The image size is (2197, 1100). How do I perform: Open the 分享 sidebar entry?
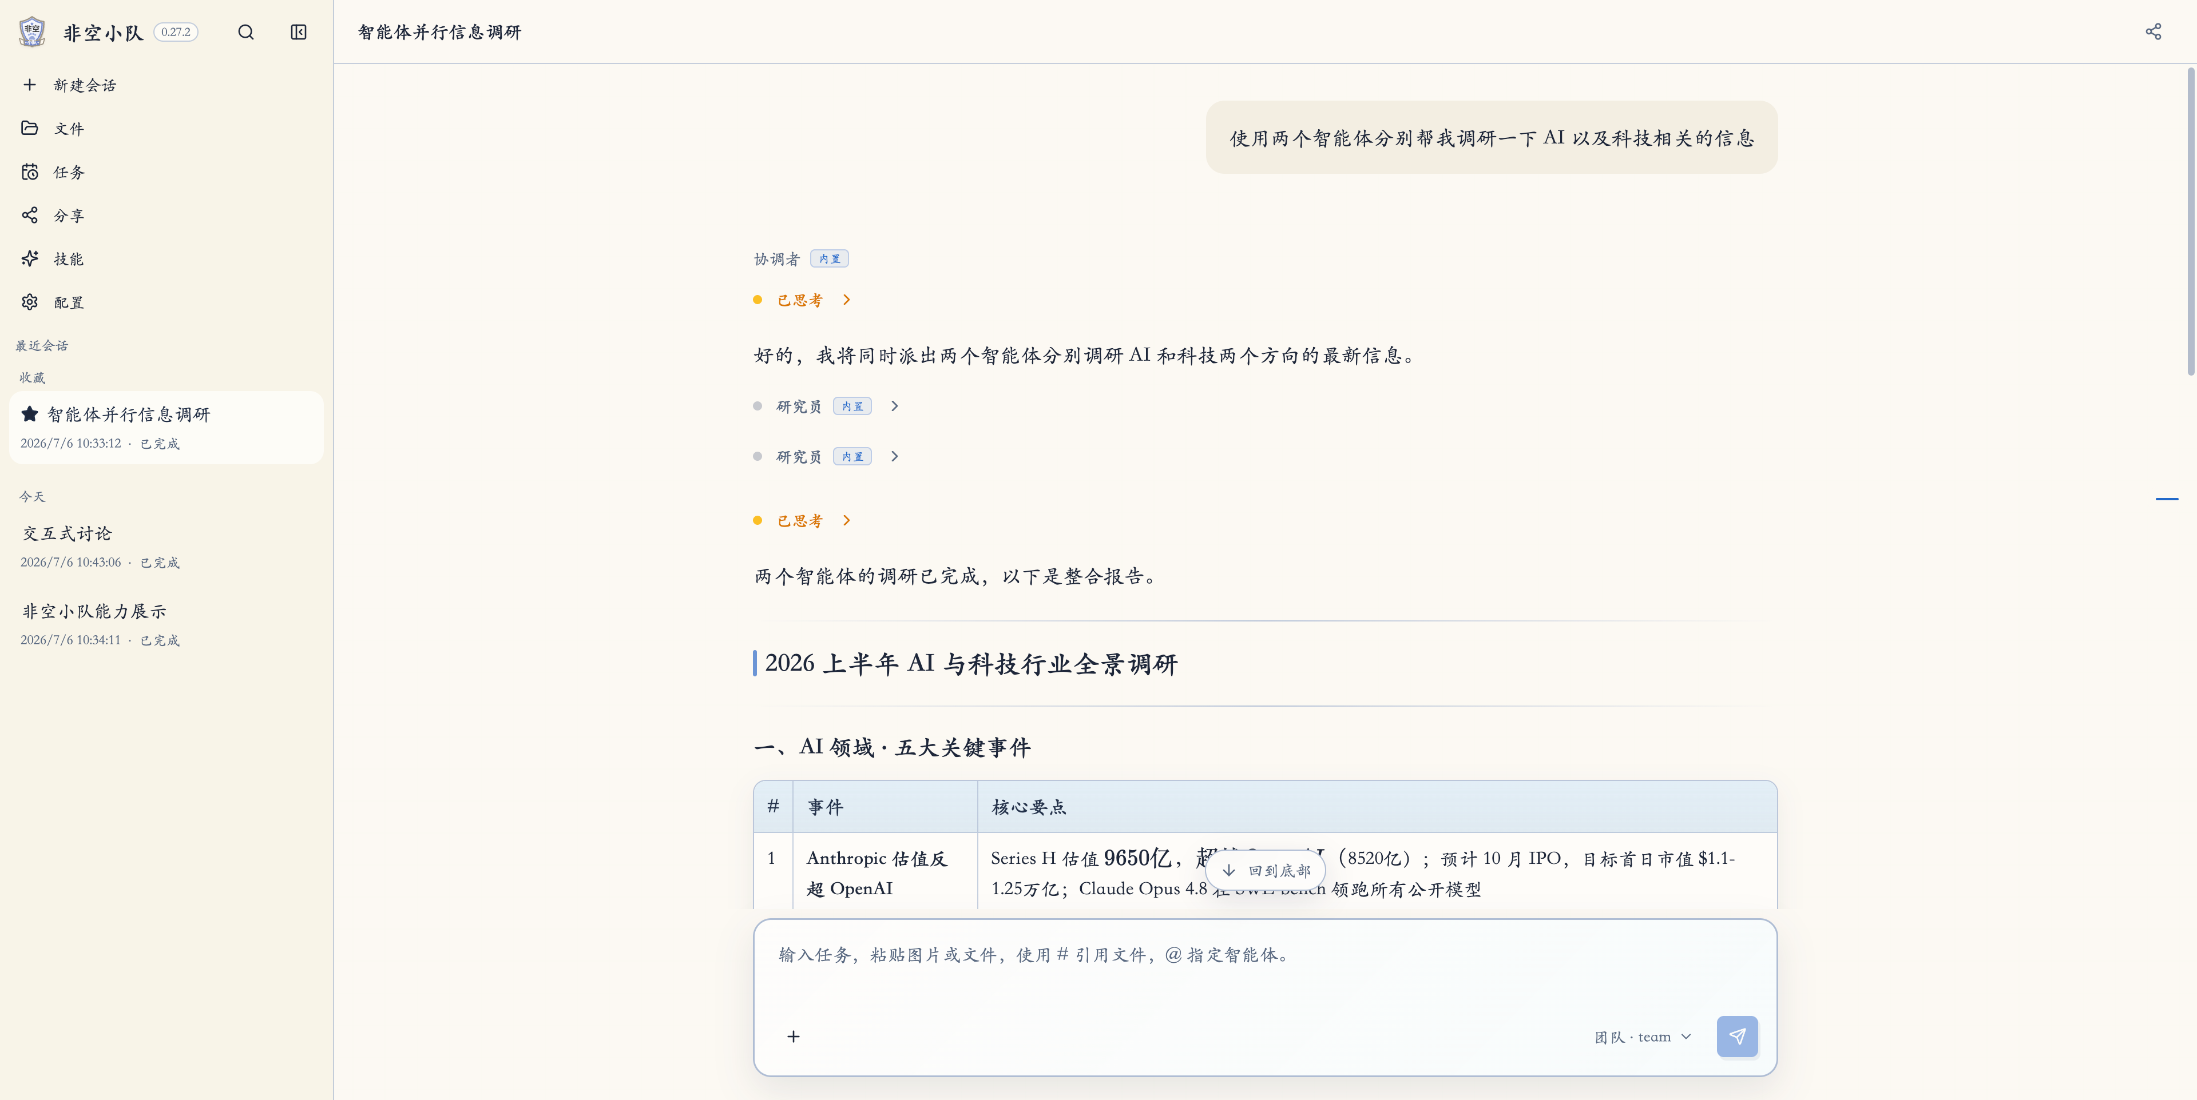tap(166, 215)
